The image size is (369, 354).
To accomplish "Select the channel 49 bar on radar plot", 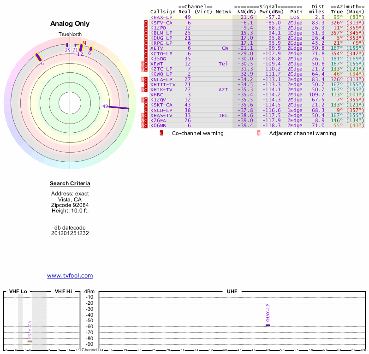I will pyautogui.click(x=119, y=107).
